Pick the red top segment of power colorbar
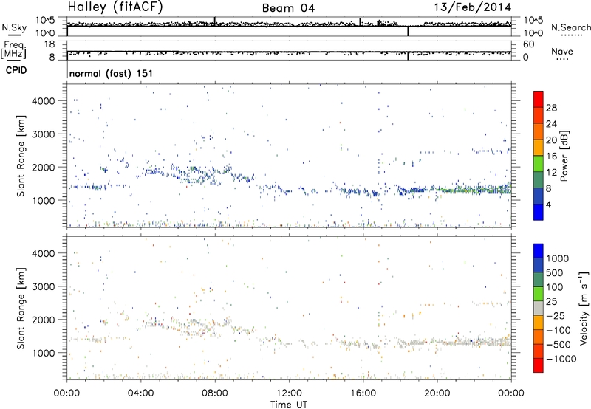 click(539, 100)
